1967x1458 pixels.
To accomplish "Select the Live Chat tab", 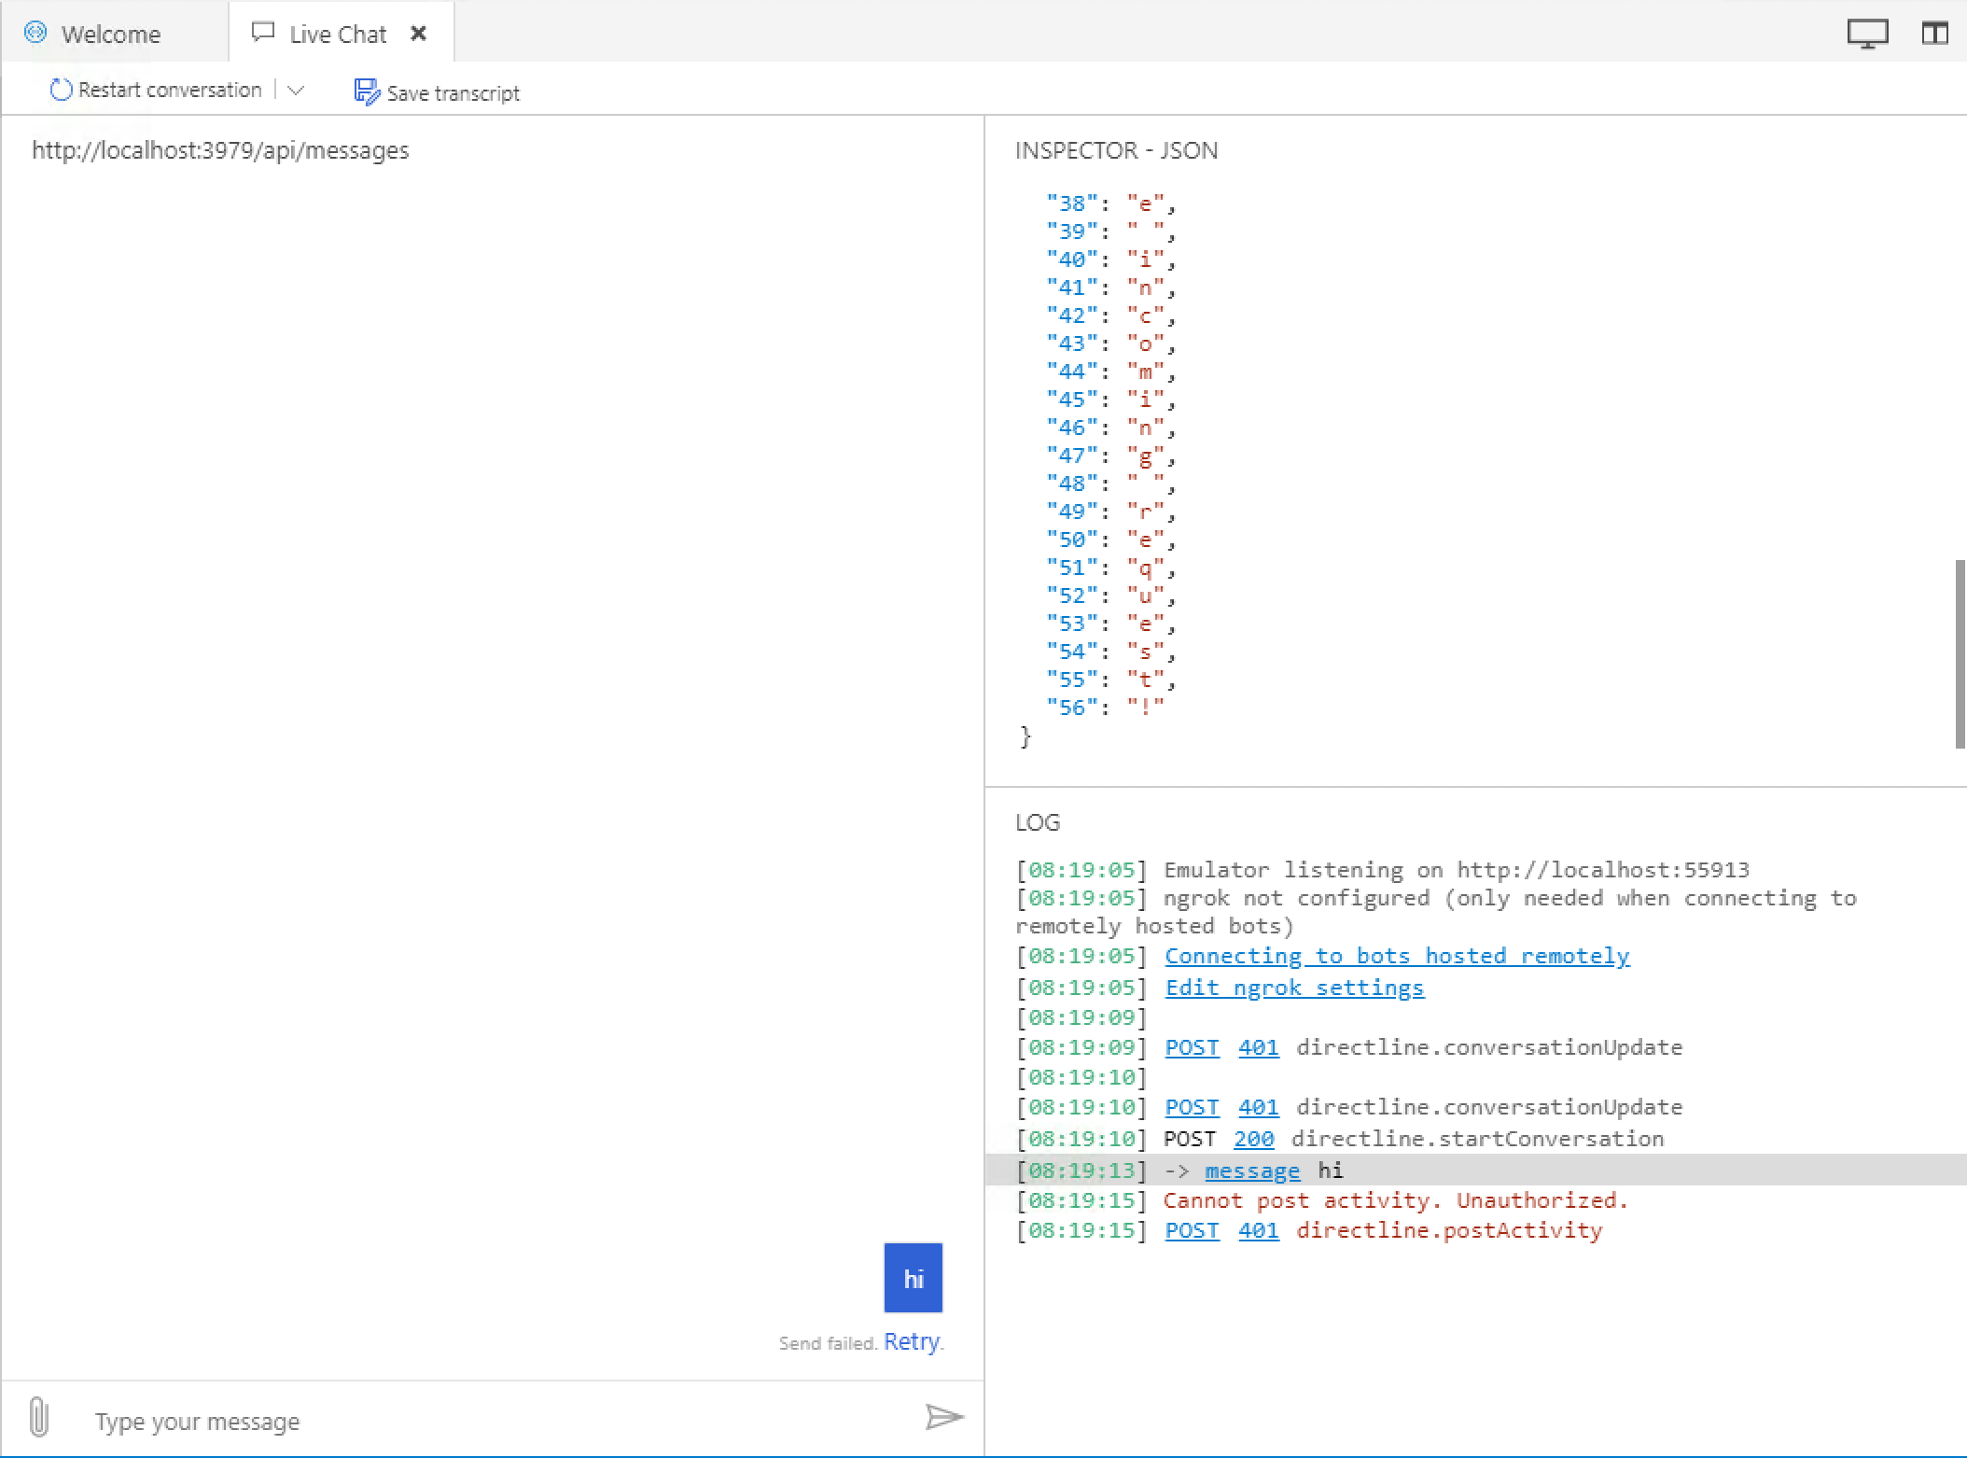I will pos(337,35).
